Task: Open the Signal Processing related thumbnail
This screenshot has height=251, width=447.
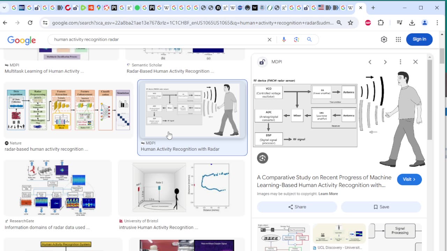Action: click(395, 237)
